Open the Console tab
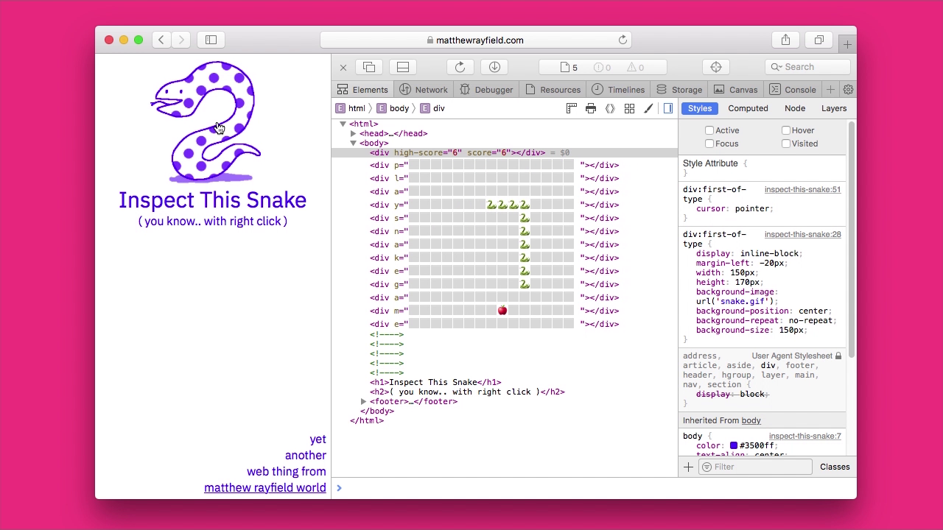This screenshot has width=943, height=530. [793, 90]
